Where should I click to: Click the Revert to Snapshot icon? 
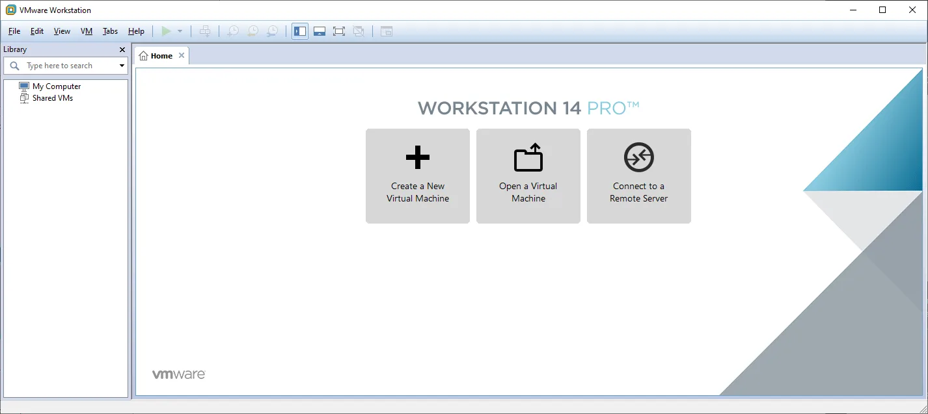tap(252, 31)
